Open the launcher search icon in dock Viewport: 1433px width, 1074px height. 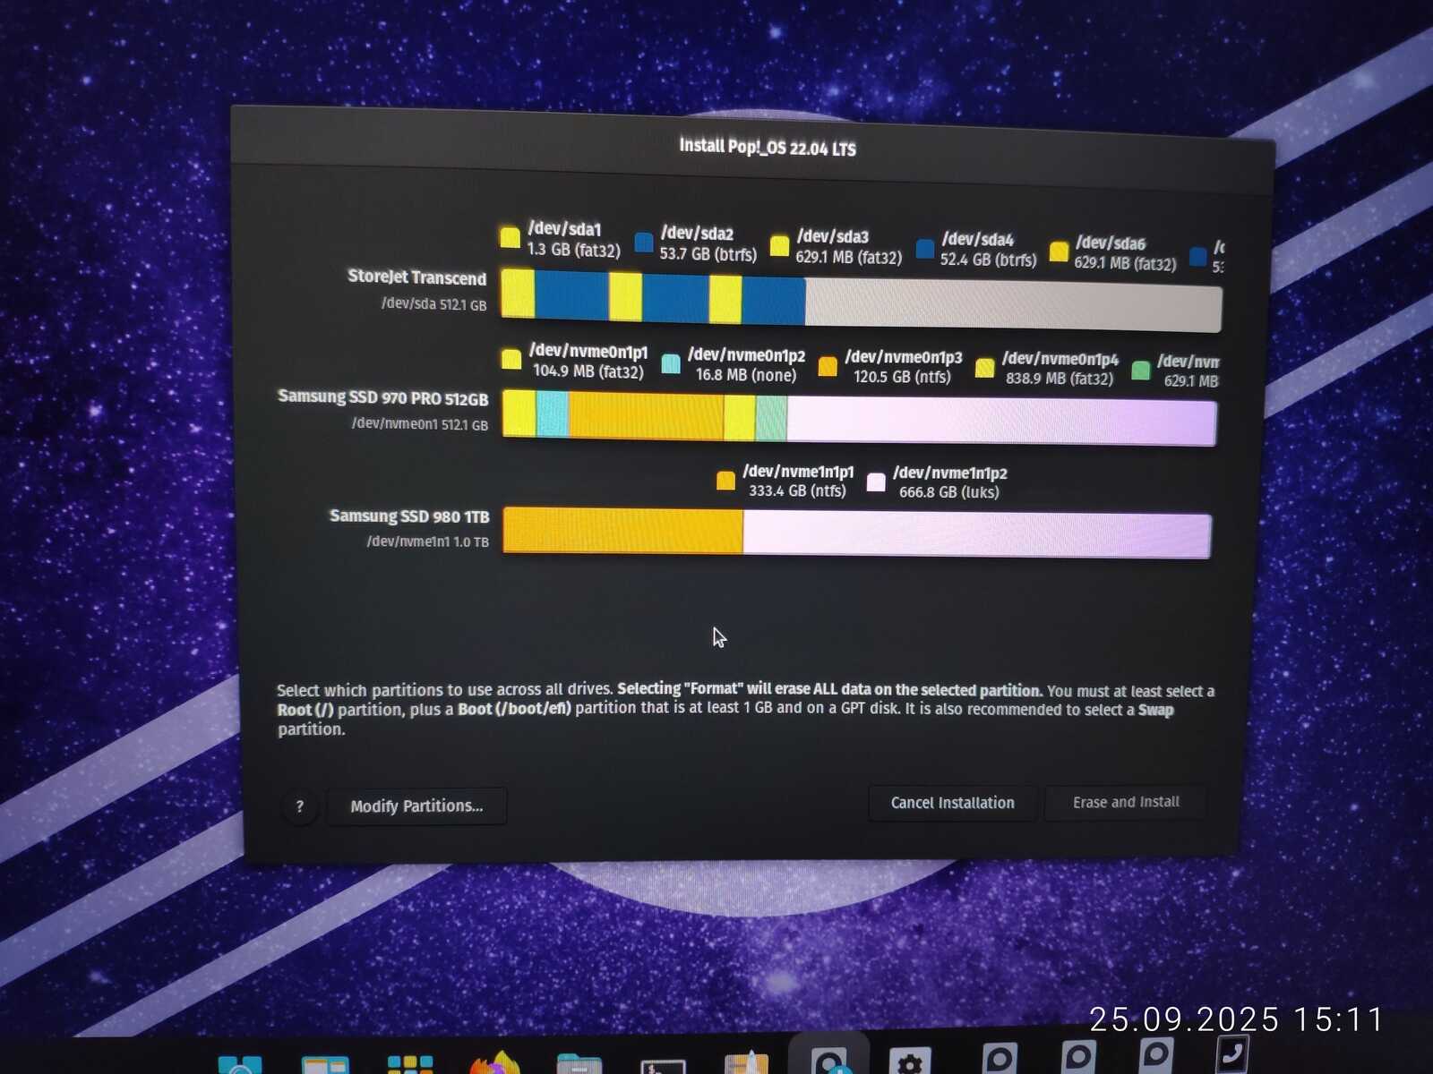(x=240, y=1064)
